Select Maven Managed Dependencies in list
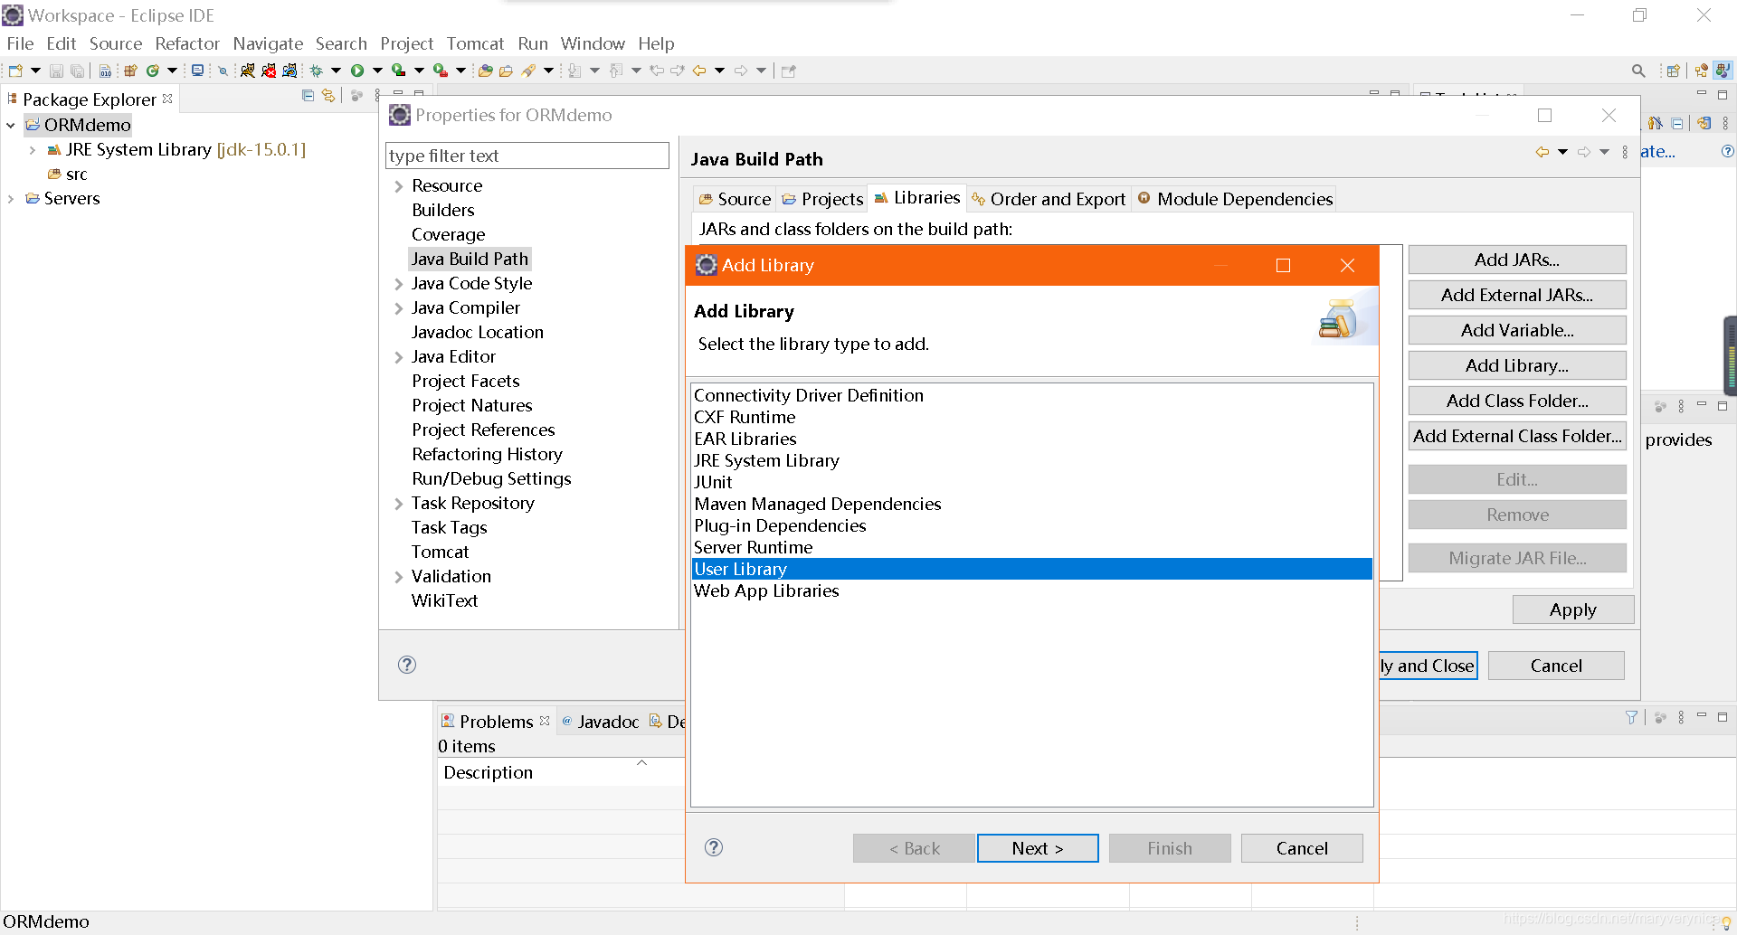The height and width of the screenshot is (935, 1737). pyautogui.click(x=1031, y=504)
